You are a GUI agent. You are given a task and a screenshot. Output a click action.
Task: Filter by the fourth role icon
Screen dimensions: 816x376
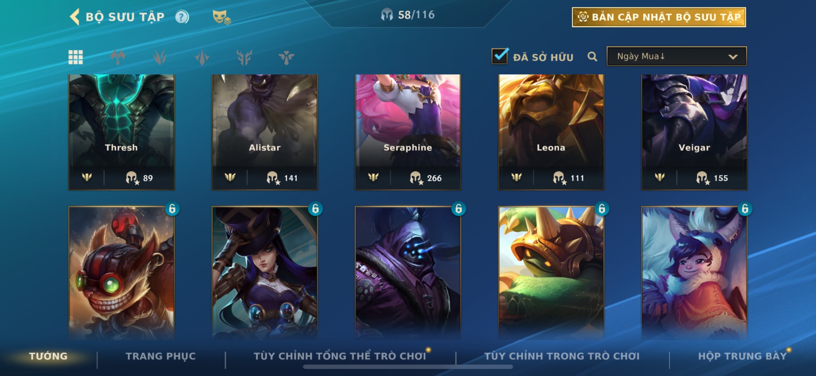[244, 57]
